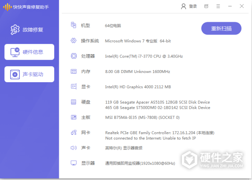Screen dimensions: 252x180
Task: Click the 操作系统 gear icon
Action: [73, 40]
